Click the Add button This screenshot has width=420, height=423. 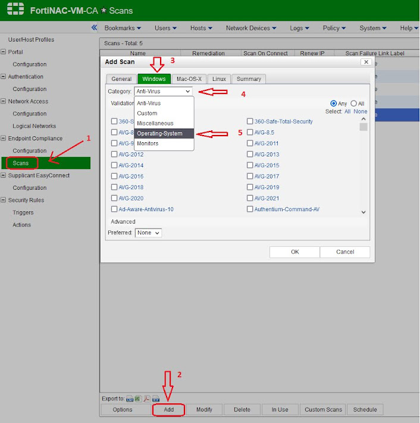point(168,409)
